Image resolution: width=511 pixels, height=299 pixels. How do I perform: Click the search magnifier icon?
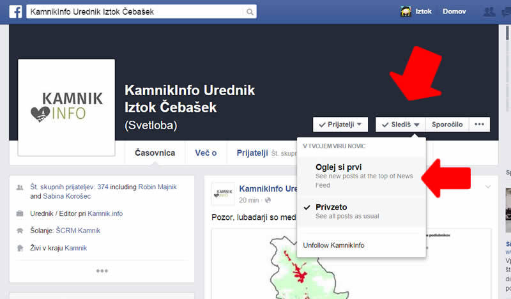(x=250, y=12)
